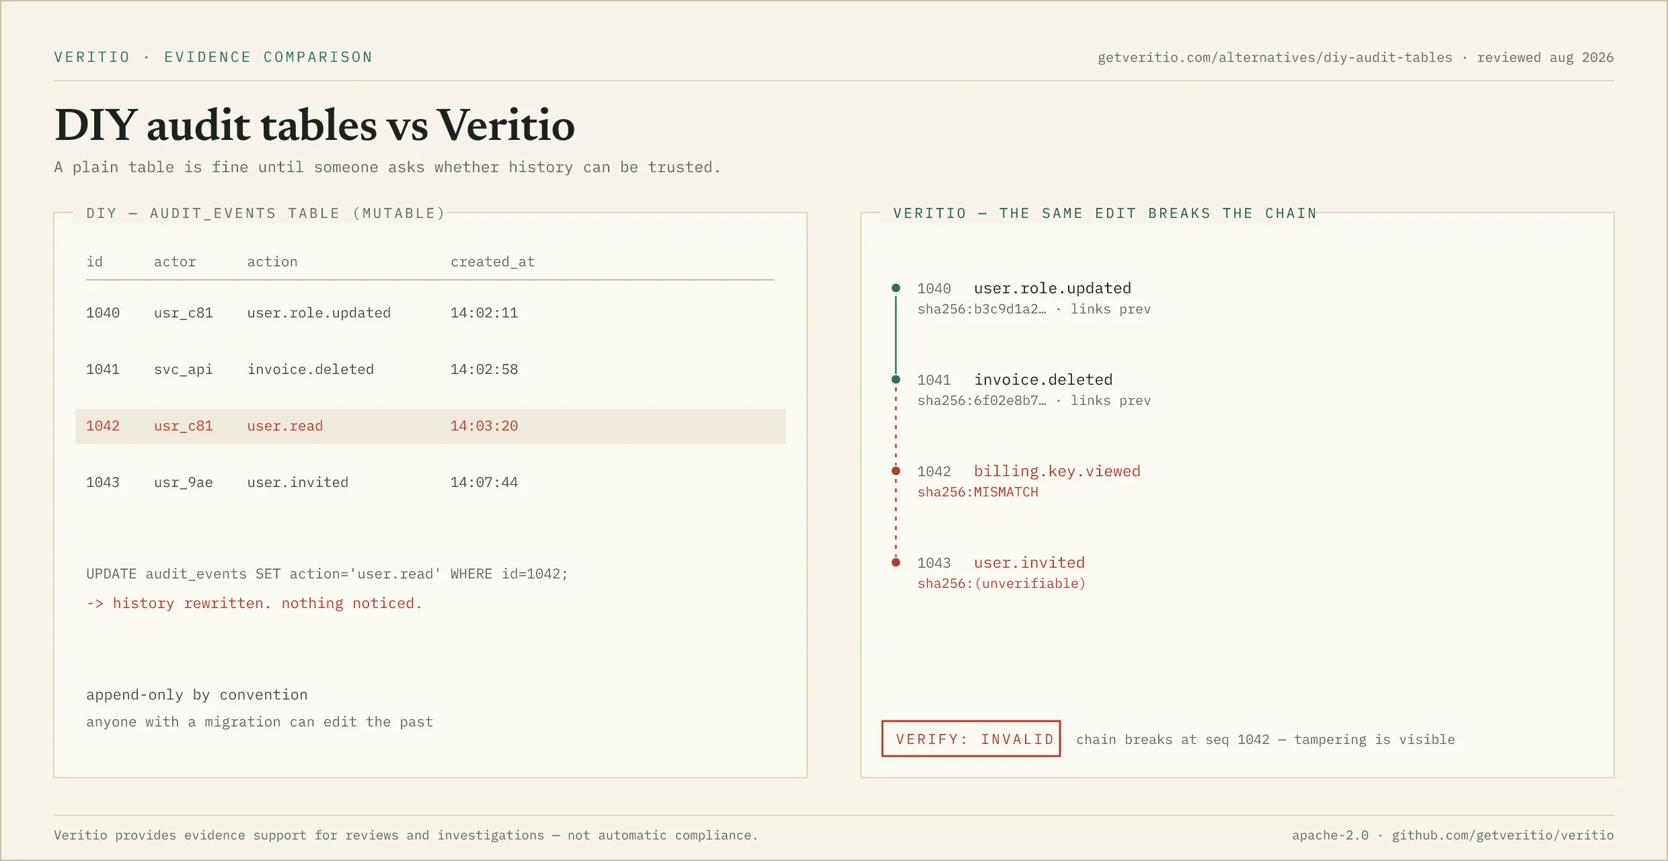This screenshot has width=1668, height=861.
Task: Click 'chain breaks at seq 1042' message
Action: coord(1266,739)
